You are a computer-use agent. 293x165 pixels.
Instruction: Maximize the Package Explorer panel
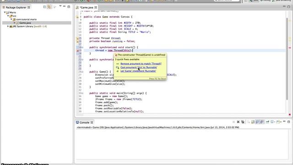tap(69, 7)
